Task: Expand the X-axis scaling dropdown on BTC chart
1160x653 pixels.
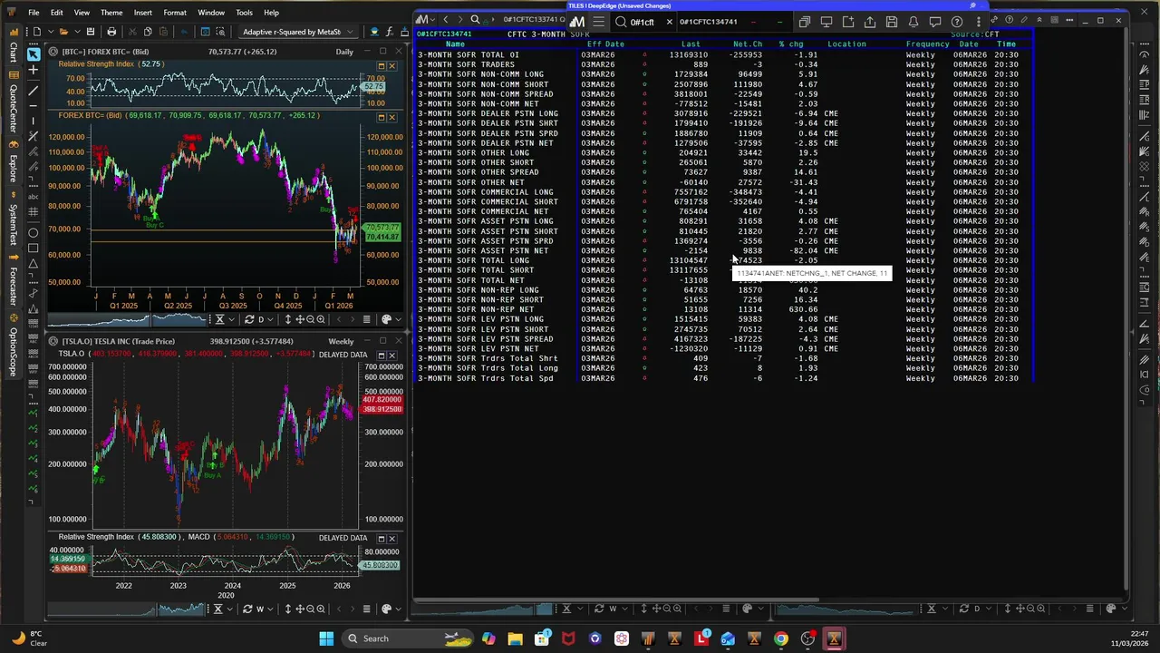Action: [231, 319]
